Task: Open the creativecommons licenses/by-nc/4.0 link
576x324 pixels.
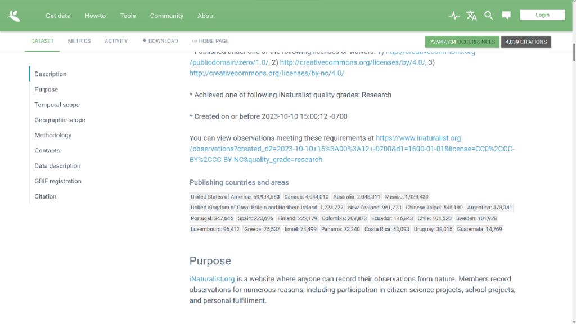Action: click(x=267, y=73)
